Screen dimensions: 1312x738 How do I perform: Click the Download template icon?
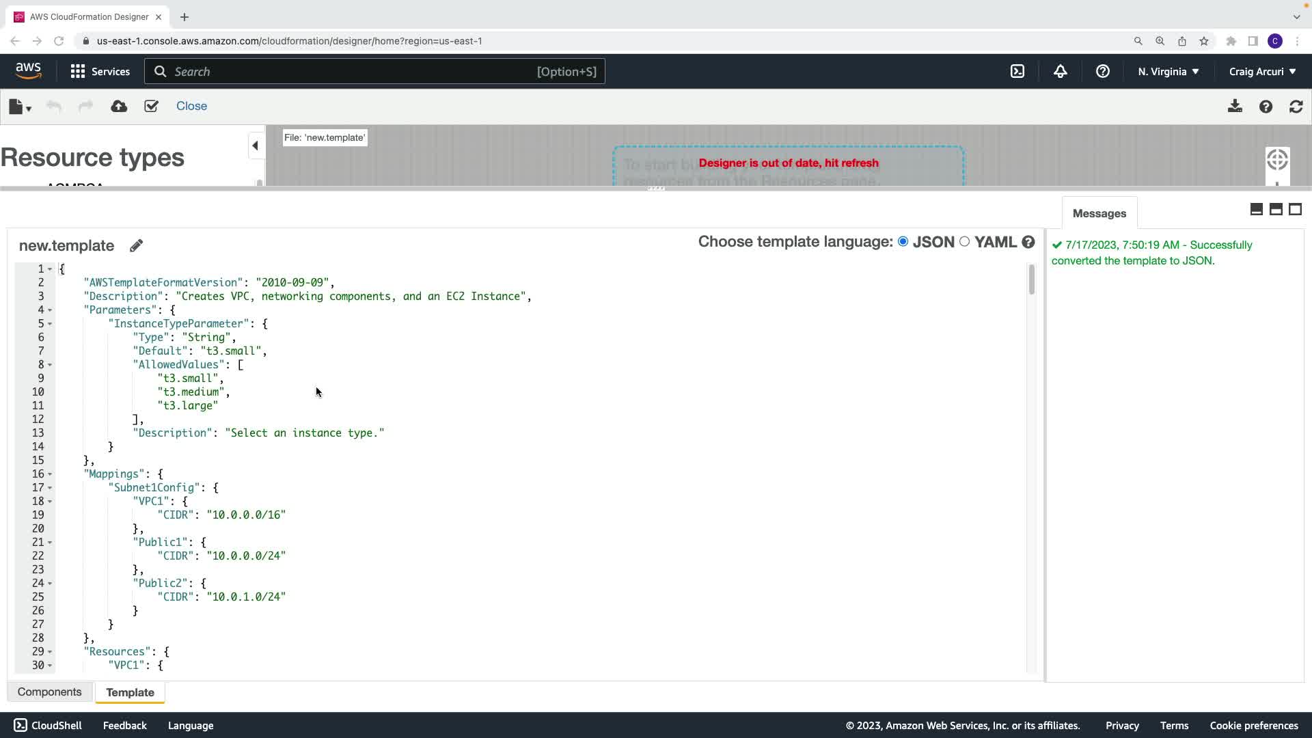point(1235,107)
